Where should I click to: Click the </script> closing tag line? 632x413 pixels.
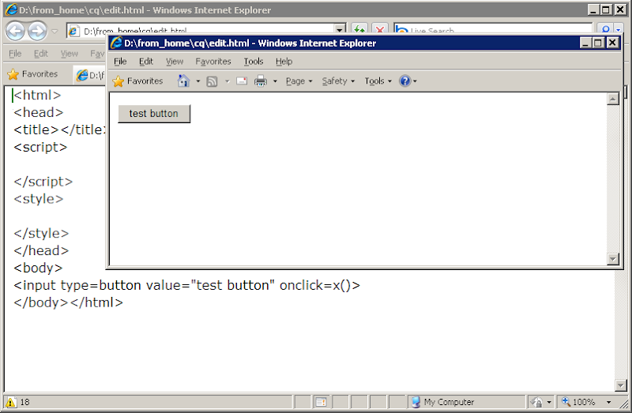[43, 182]
